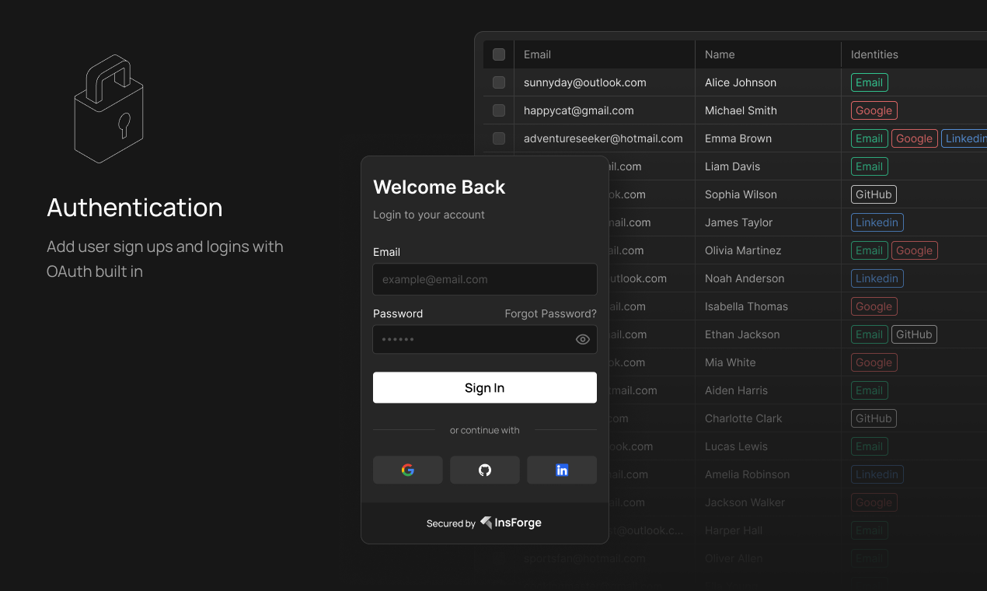This screenshot has height=591, width=987.
Task: Click the LinkedIn sign-in icon
Action: (x=561, y=470)
